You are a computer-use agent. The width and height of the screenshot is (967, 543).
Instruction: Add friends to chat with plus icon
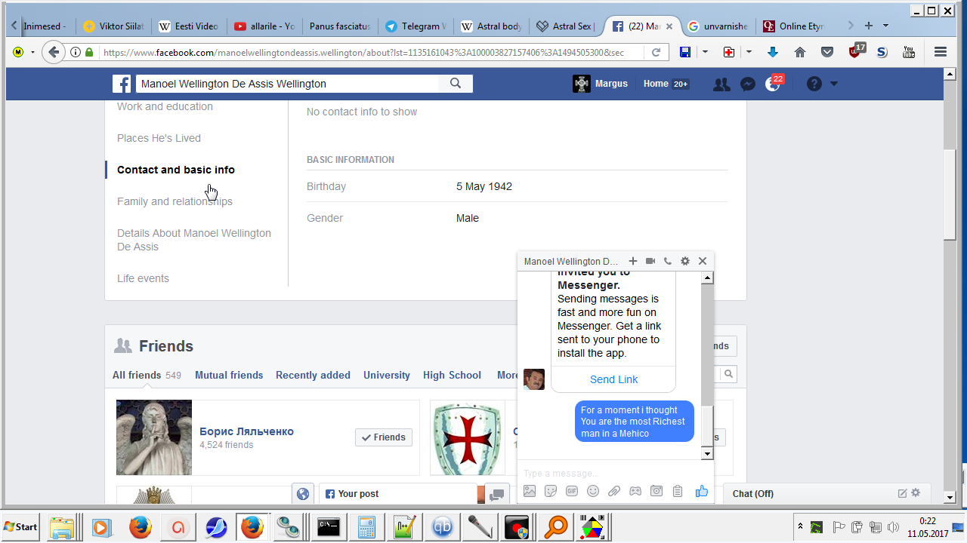(x=633, y=261)
